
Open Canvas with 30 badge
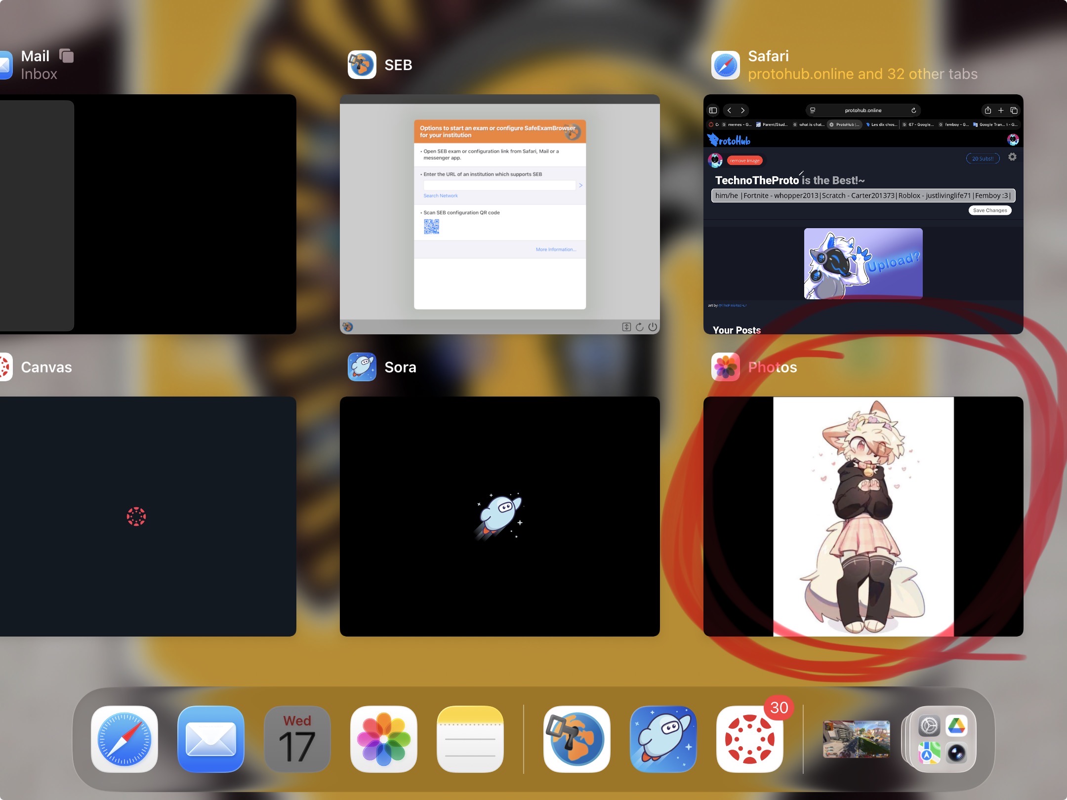click(749, 739)
